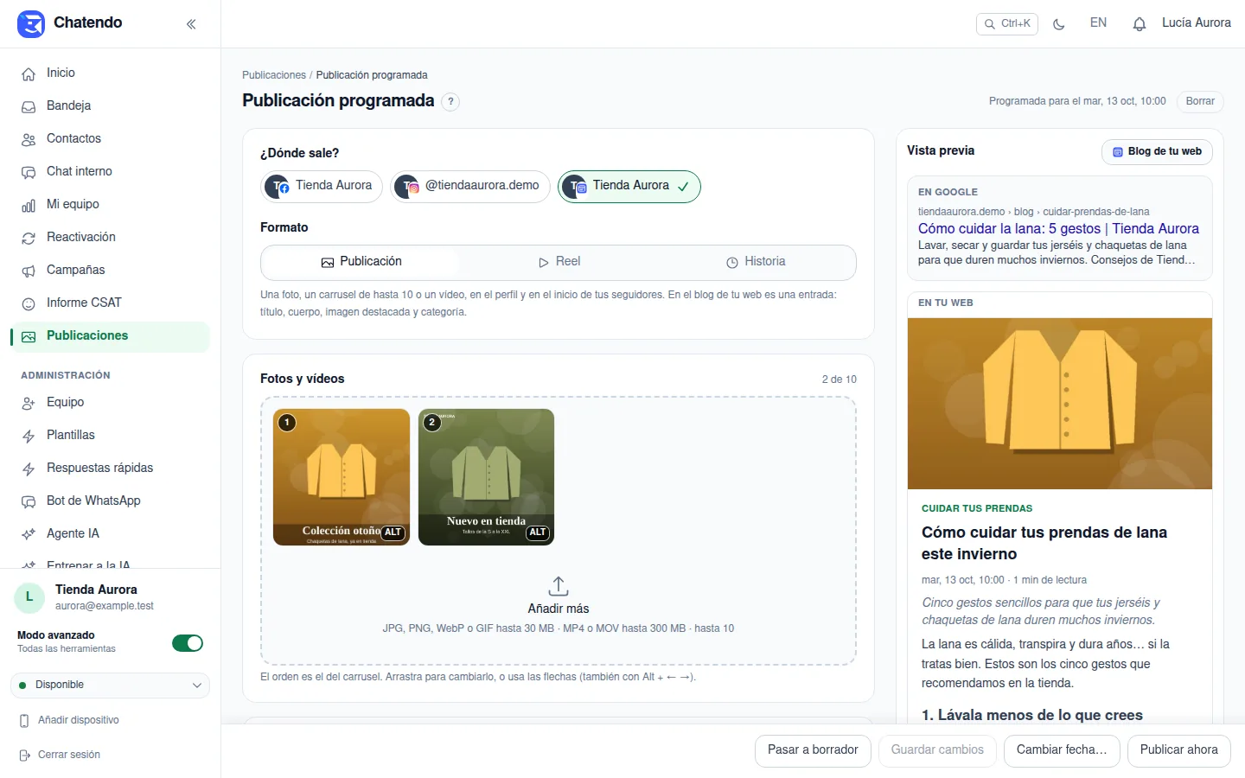Click the Reactivación refresh icon
Image resolution: width=1245 pixels, height=778 pixels.
(x=29, y=239)
